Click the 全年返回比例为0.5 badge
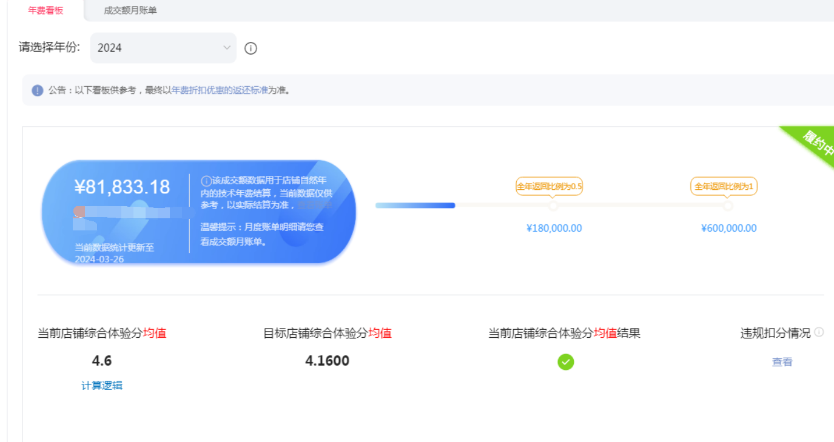This screenshot has height=442, width=834. tap(549, 186)
